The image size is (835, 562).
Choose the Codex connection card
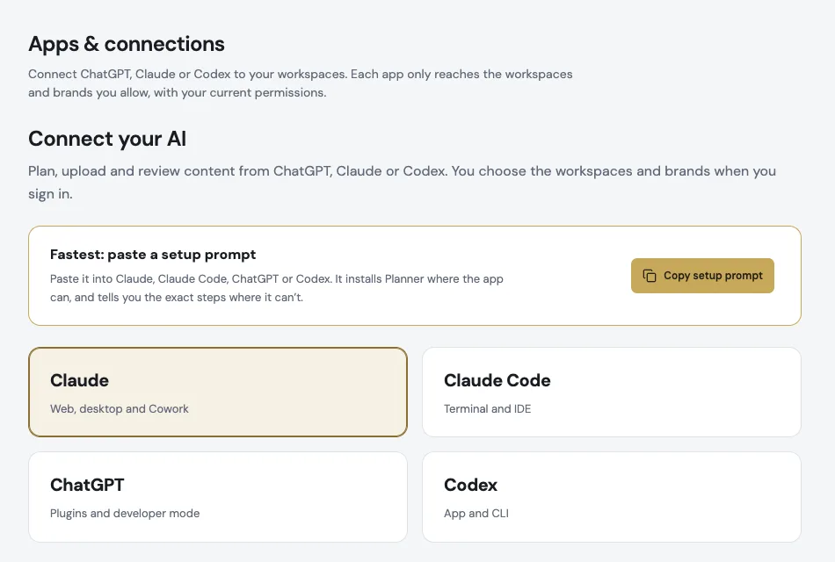tap(612, 497)
